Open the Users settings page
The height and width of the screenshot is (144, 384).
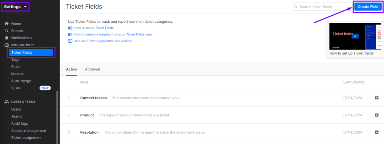(16, 109)
